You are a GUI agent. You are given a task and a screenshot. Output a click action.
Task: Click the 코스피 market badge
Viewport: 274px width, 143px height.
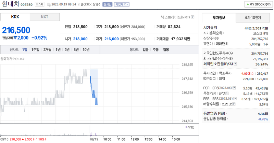click(39, 4)
